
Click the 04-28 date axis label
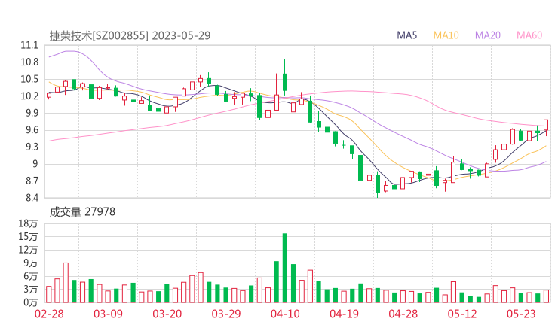coord(403,314)
